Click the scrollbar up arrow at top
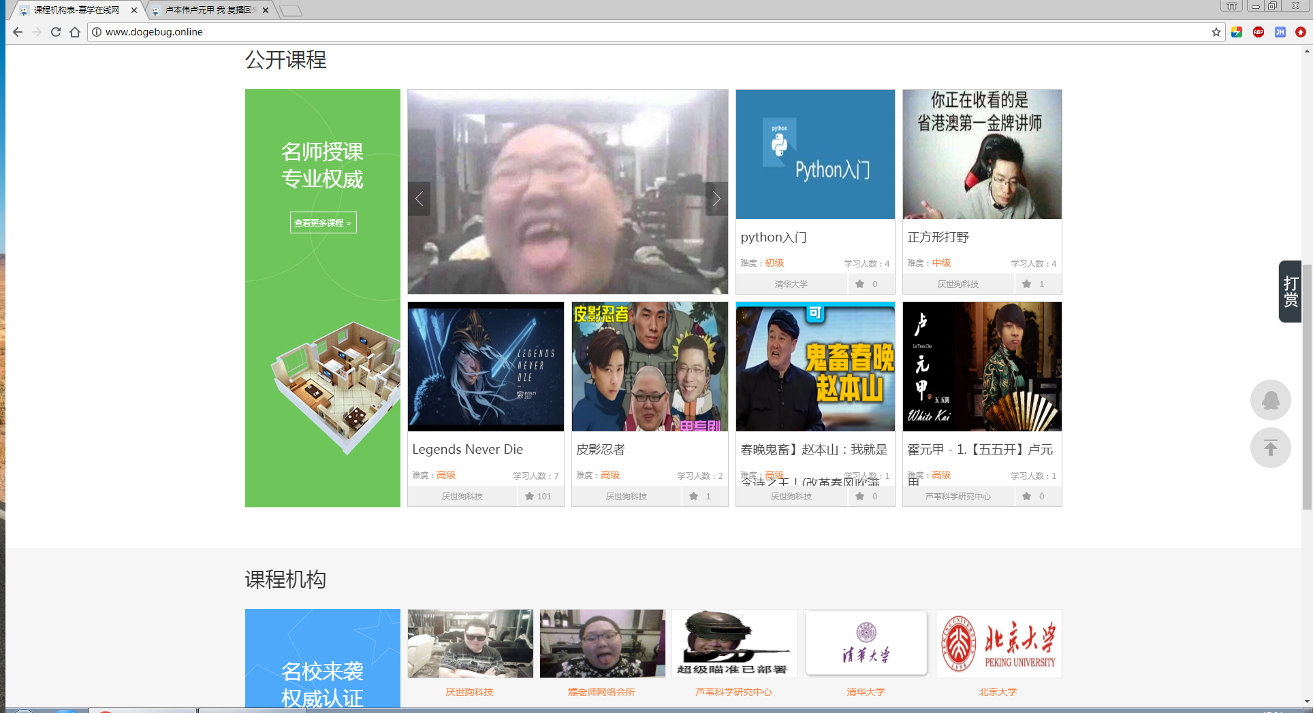 [x=1307, y=51]
